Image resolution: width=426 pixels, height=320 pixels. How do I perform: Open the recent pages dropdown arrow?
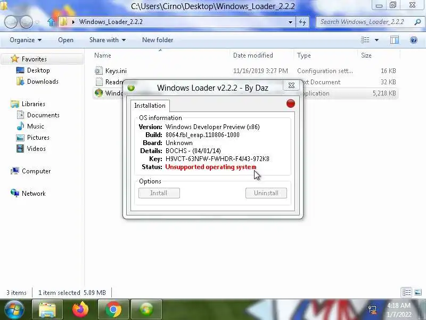click(37, 22)
